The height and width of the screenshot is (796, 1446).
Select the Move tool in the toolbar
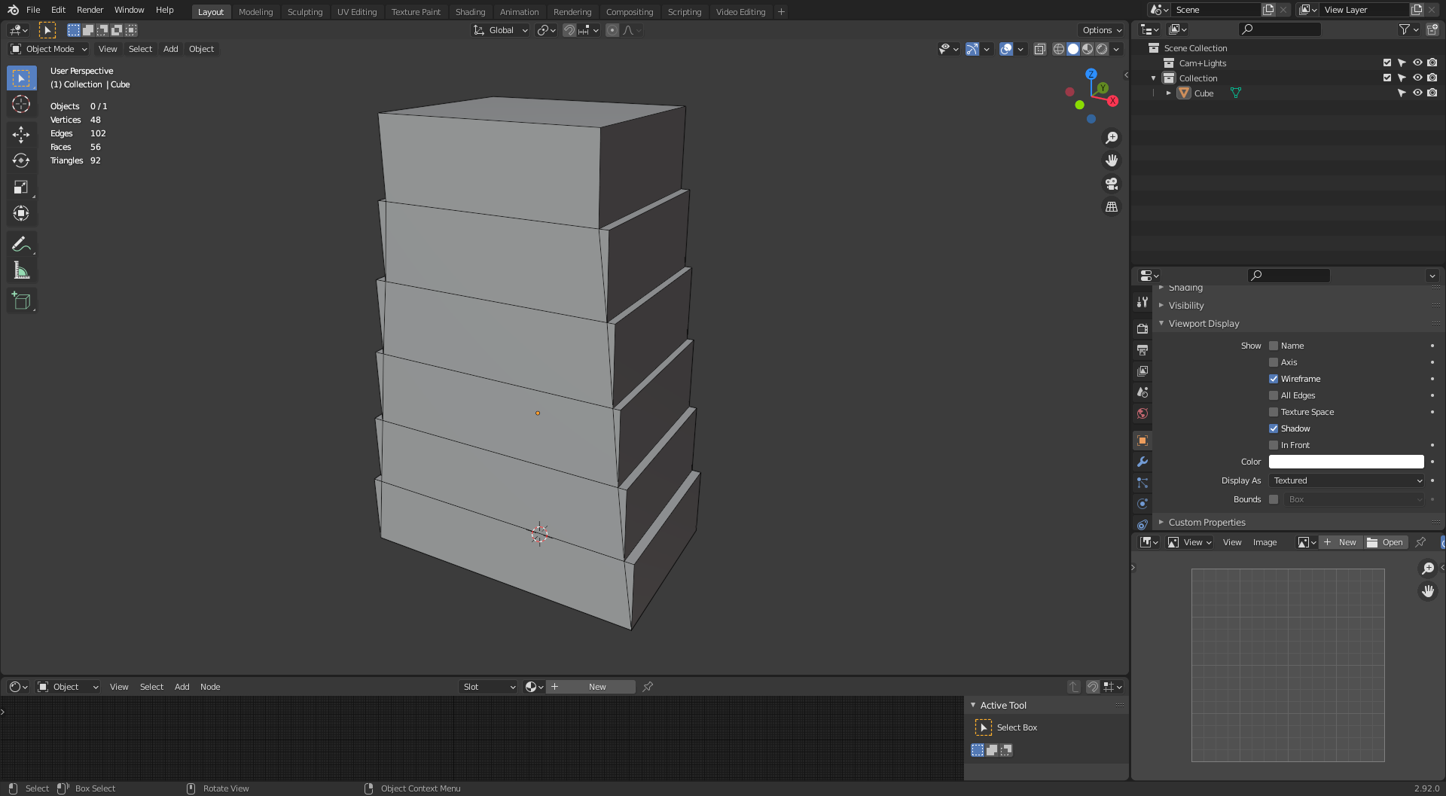21,135
